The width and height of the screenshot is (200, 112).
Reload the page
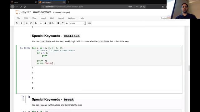(21, 7)
